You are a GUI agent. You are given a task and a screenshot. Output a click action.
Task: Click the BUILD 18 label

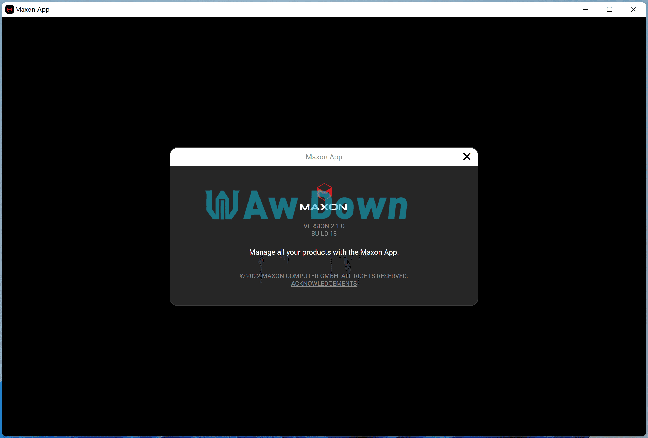[324, 234]
